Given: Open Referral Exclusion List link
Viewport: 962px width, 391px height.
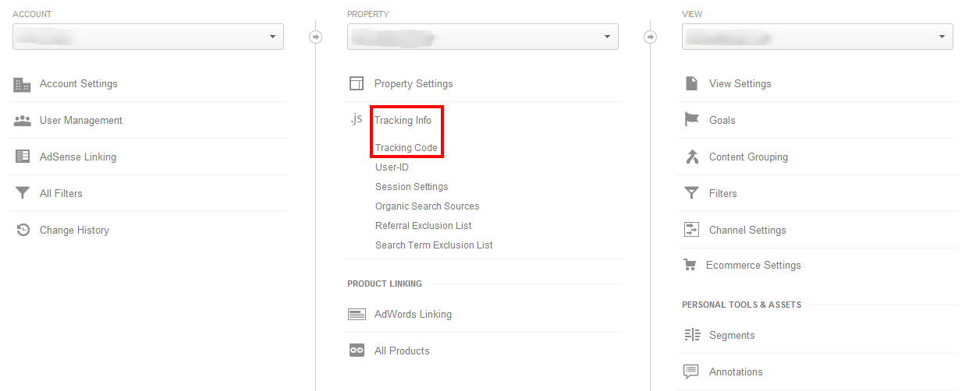Looking at the screenshot, I should (423, 226).
